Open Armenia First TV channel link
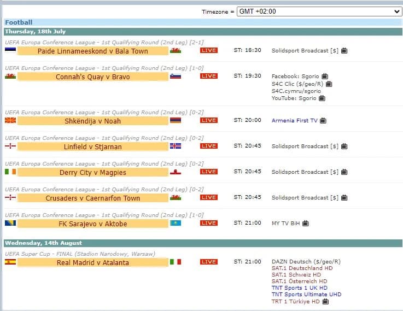Screen dimensions: 403x311 [x=295, y=120]
